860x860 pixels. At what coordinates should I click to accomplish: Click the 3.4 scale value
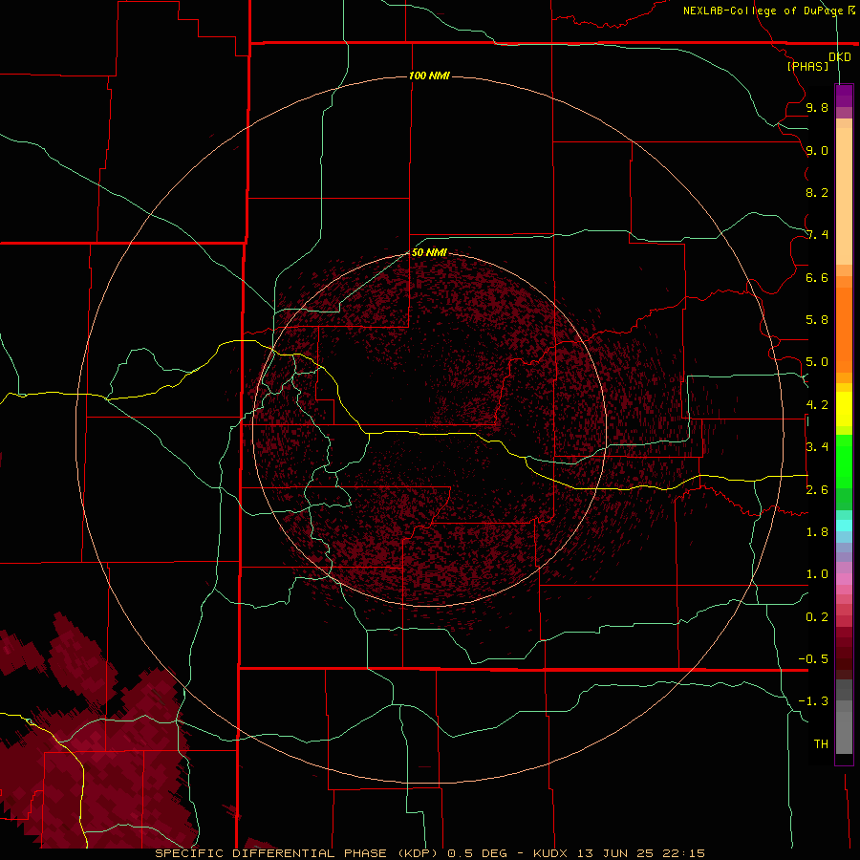(x=817, y=447)
